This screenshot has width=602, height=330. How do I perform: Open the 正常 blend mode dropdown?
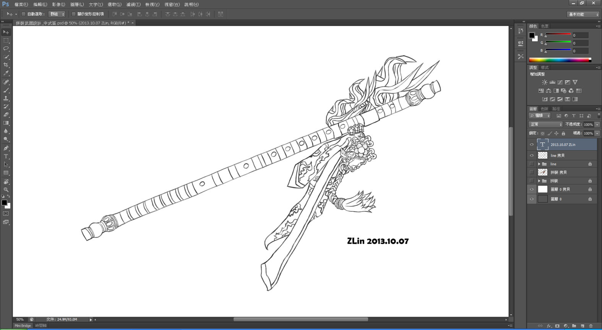pos(546,124)
